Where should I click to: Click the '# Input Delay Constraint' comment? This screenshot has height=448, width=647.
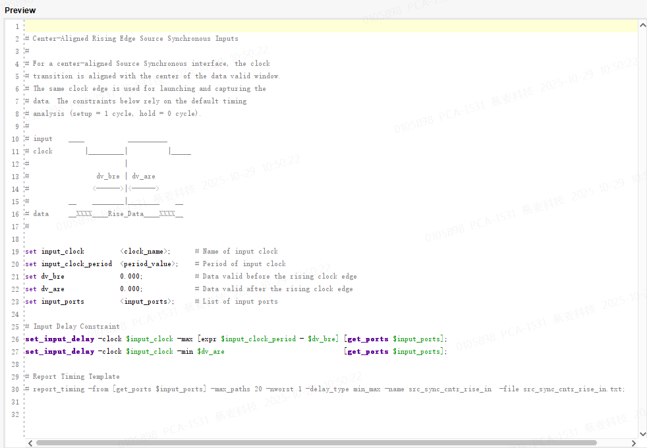(72, 326)
